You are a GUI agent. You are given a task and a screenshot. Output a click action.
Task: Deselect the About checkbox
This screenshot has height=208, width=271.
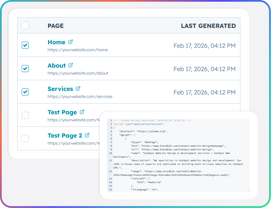point(25,68)
